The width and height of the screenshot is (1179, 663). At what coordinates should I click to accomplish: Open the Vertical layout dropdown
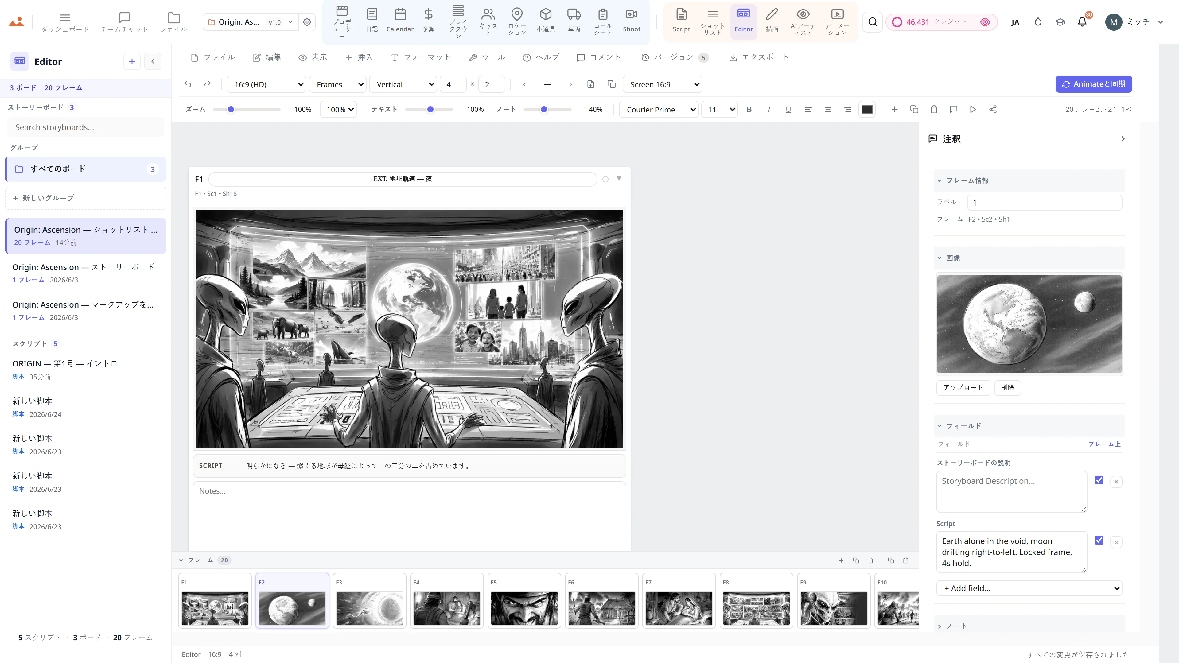click(x=403, y=84)
